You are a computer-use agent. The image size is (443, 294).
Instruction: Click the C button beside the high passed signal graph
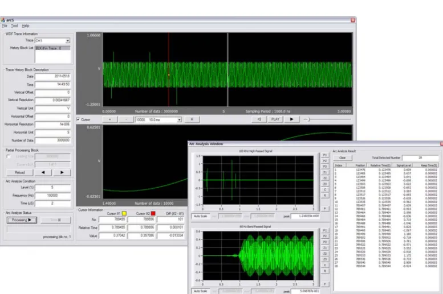(324, 190)
